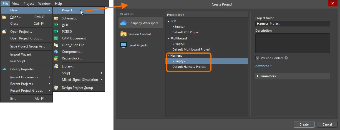
Task: Click the Local Projects monitor icon
Action: pyautogui.click(x=124, y=45)
